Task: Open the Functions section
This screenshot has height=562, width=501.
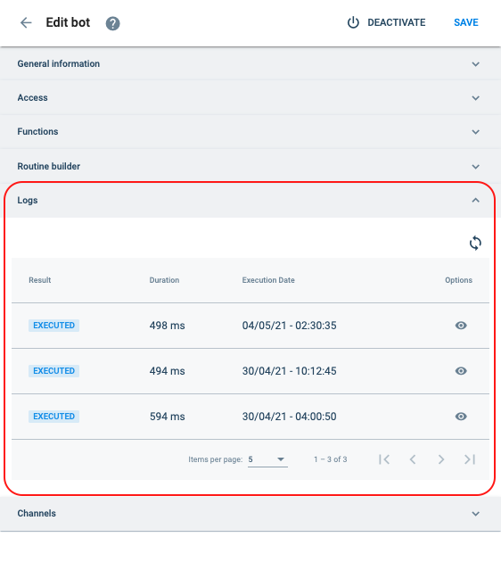Action: coord(250,131)
